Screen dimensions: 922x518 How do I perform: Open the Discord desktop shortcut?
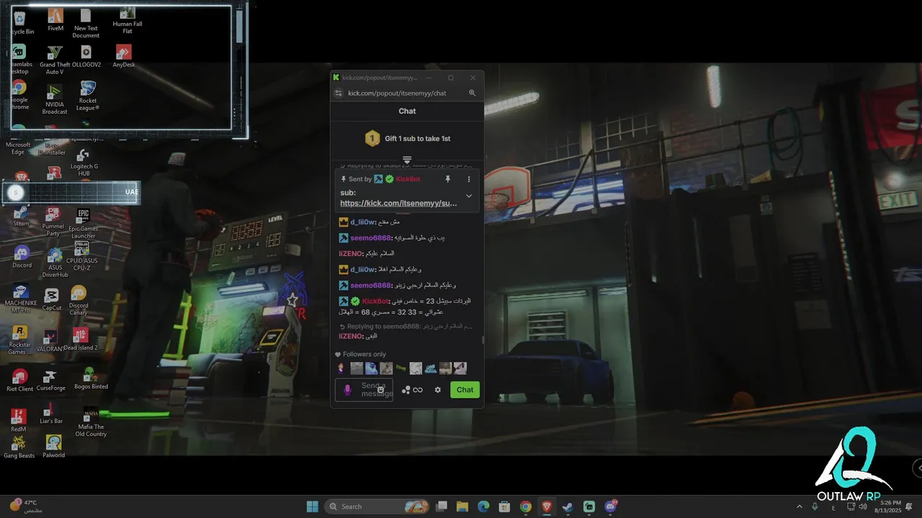click(x=22, y=257)
